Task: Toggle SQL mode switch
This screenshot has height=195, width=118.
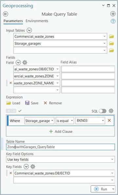Action: tap(103, 111)
